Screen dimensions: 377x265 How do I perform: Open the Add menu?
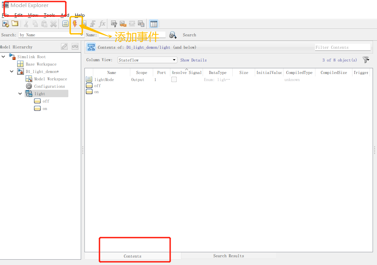click(65, 15)
